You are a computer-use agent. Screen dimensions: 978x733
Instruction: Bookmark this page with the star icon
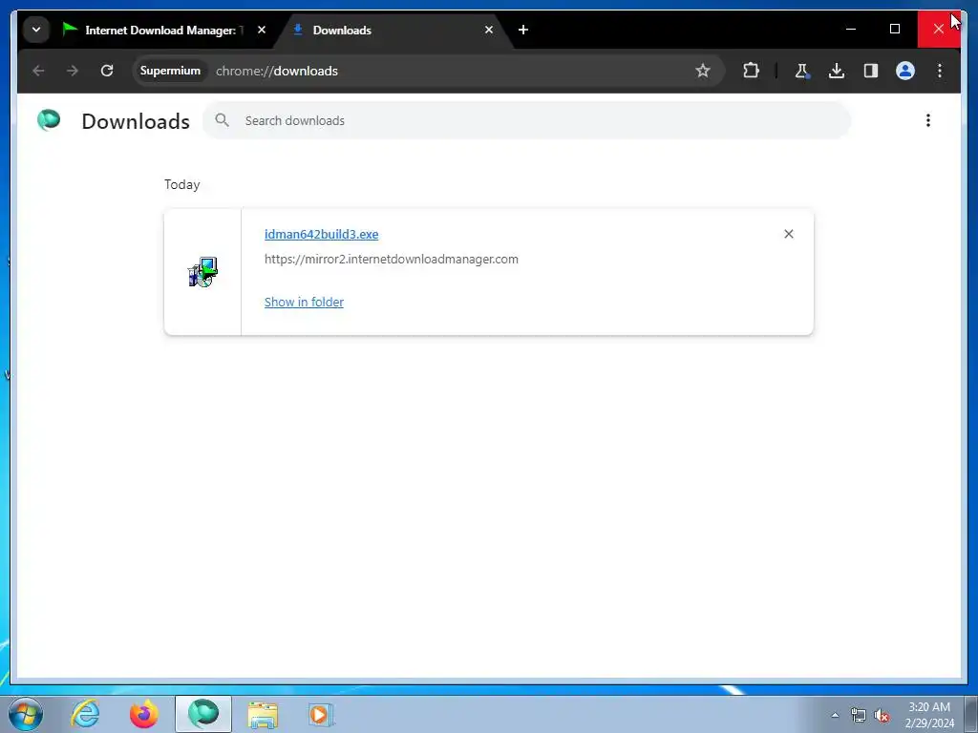coord(703,71)
